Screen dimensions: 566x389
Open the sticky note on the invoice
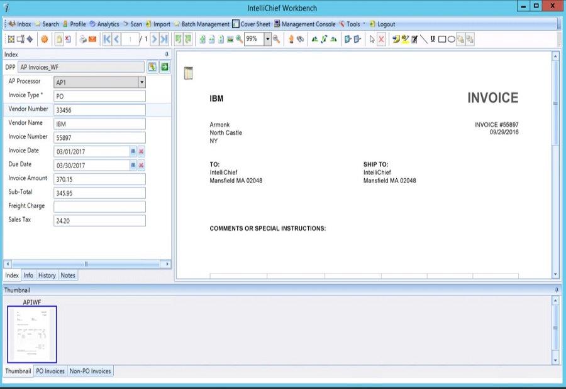(x=189, y=73)
